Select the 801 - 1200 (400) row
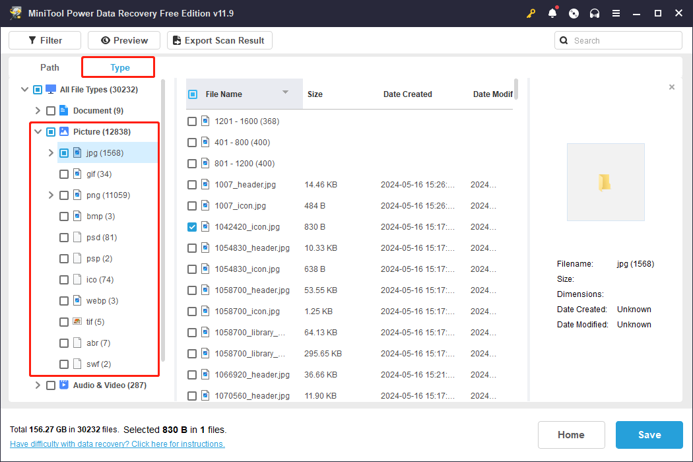 349,164
